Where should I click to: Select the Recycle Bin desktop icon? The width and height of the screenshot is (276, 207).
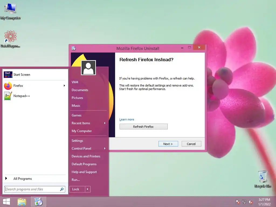coord(263,179)
